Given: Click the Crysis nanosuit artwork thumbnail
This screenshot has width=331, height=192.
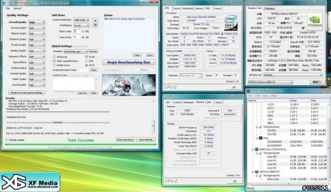Looking at the screenshot, I should coord(129,85).
